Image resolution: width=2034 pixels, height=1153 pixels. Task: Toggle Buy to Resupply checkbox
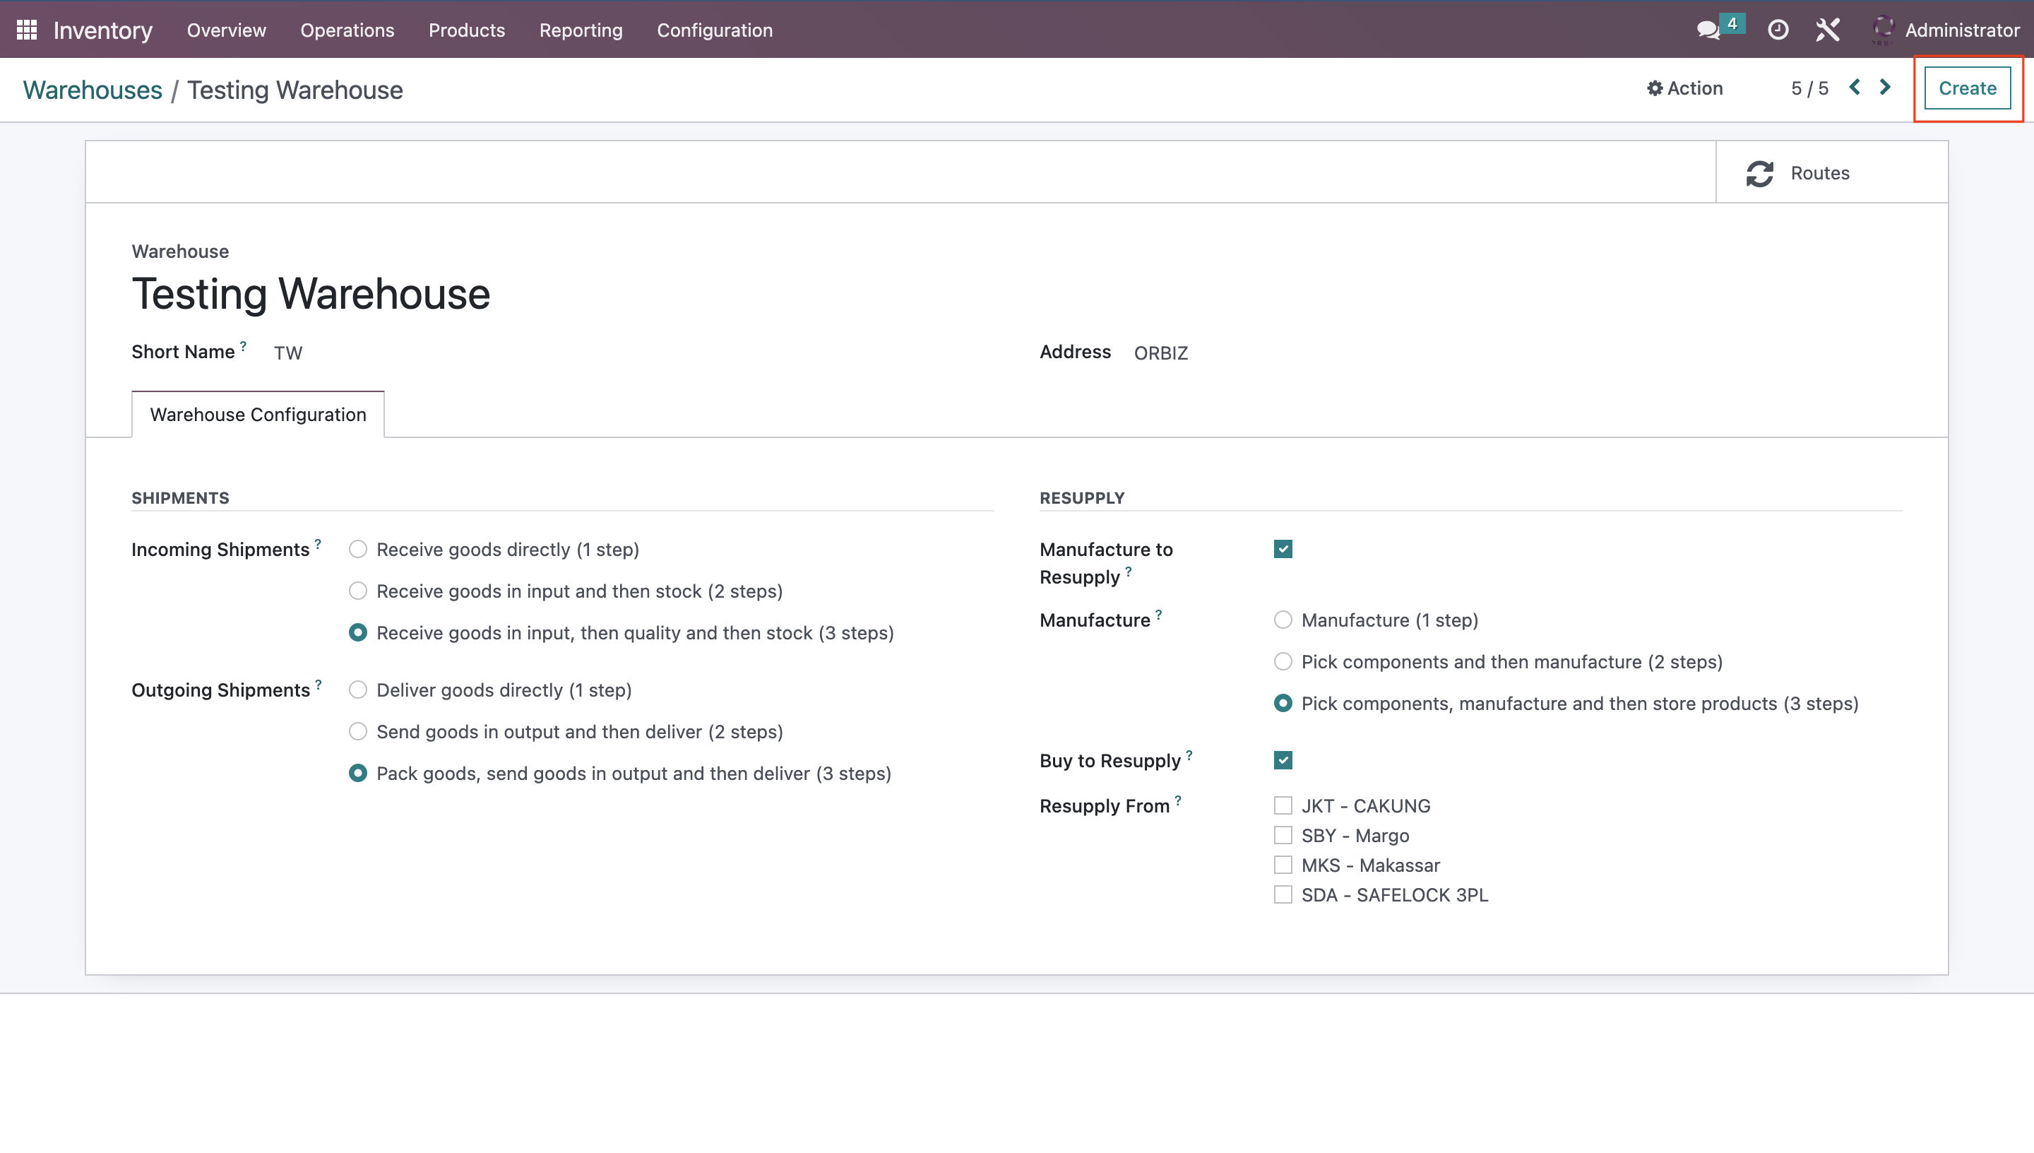coord(1283,760)
